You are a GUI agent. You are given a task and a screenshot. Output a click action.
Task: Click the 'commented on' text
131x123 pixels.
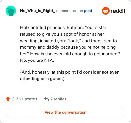point(69,11)
